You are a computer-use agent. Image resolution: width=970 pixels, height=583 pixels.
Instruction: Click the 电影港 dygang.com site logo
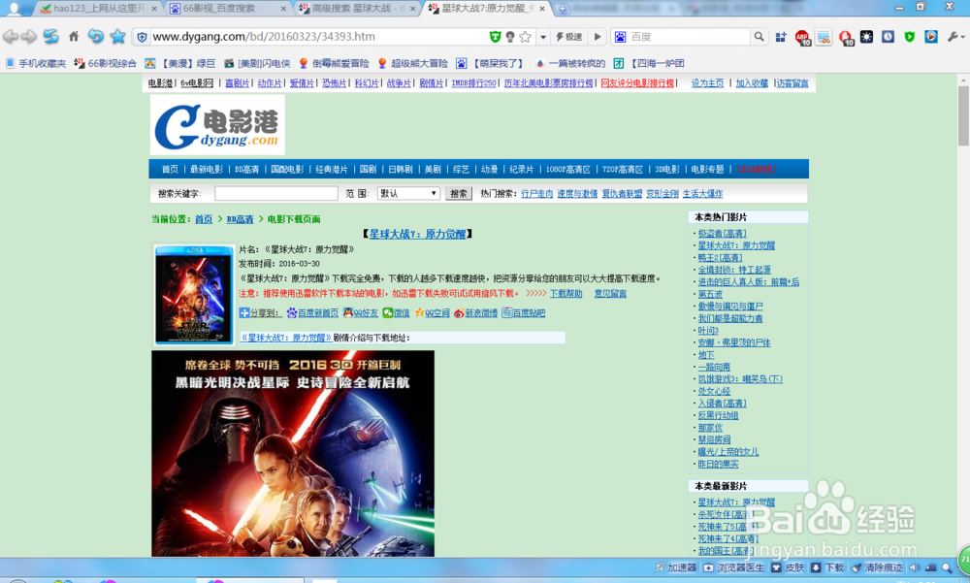217,125
